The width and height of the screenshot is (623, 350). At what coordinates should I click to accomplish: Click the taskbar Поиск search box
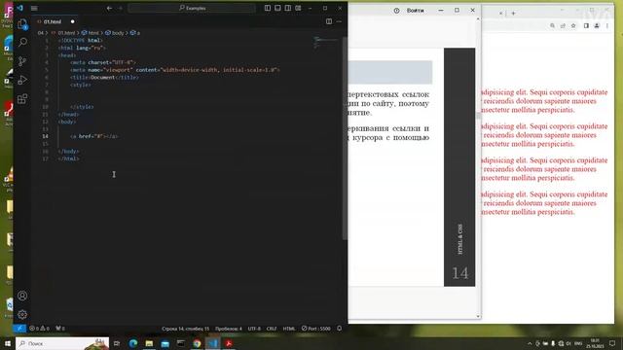[62, 343]
